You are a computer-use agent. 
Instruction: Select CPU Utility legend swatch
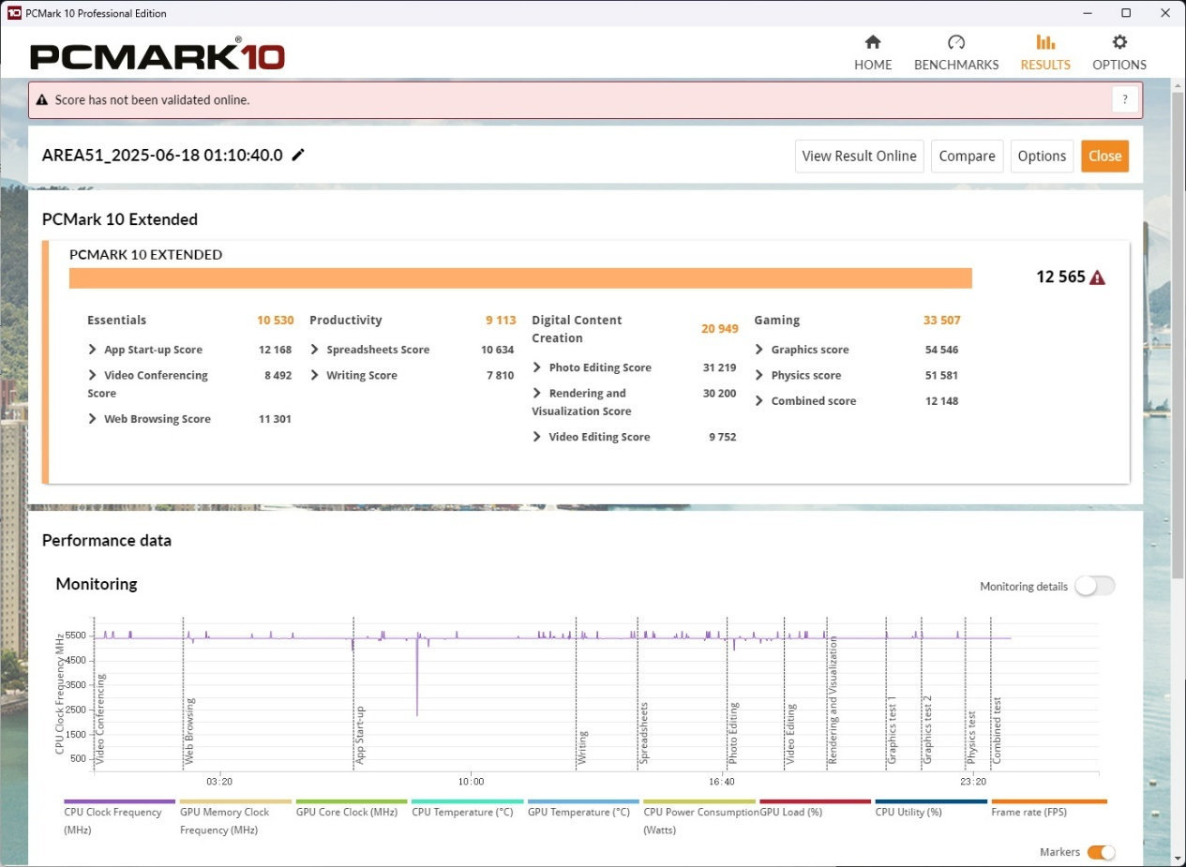pyautogui.click(x=931, y=801)
